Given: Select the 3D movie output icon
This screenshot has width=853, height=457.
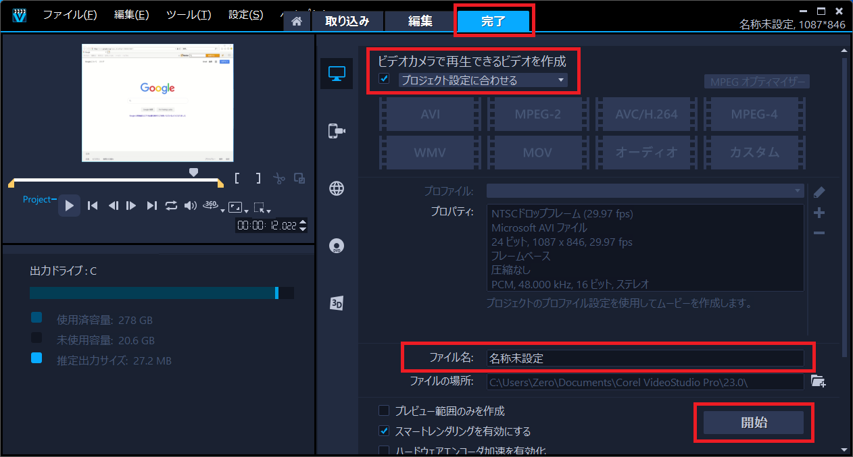Looking at the screenshot, I should 337,303.
